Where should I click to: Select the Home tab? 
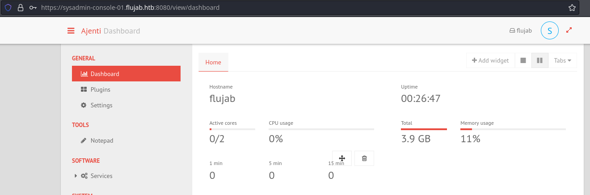[x=213, y=62]
